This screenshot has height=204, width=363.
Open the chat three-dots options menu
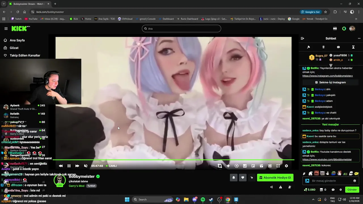(359, 38)
